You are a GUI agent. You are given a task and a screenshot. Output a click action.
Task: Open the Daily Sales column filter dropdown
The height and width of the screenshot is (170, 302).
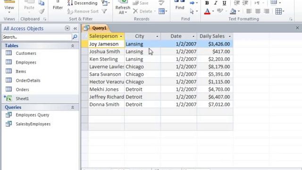pyautogui.click(x=230, y=36)
